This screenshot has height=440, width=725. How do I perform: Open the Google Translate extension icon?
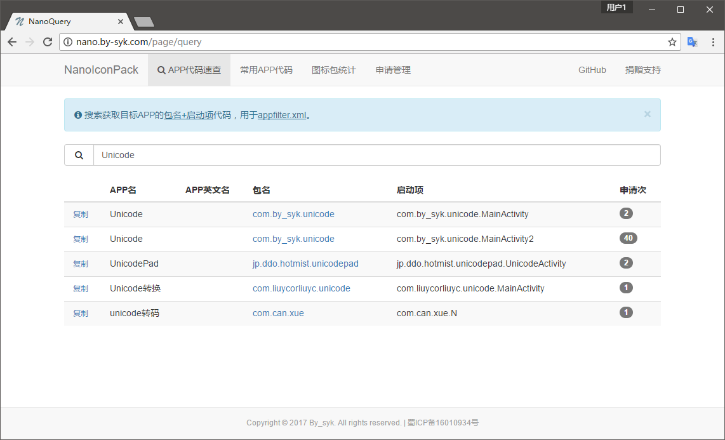692,42
